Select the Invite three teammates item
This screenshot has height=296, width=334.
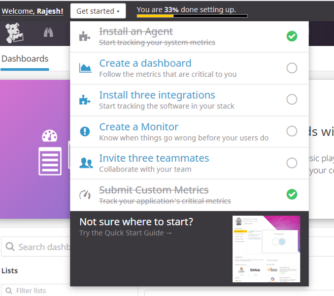point(154,158)
